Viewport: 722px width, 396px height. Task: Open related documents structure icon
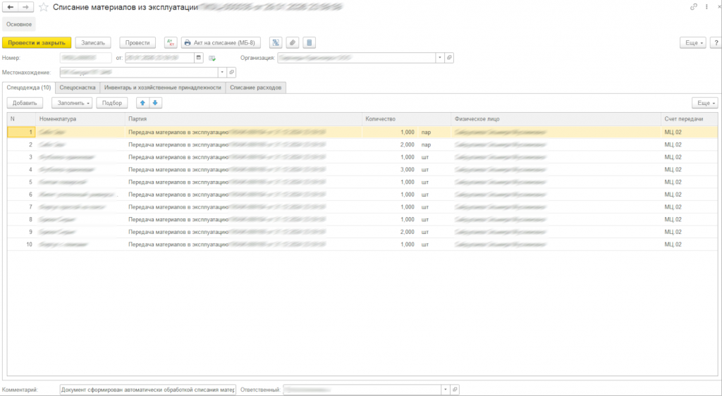[276, 43]
